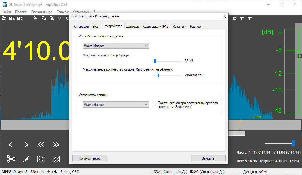Click the cue with waveform toolbar icon

pyautogui.click(x=234, y=18)
